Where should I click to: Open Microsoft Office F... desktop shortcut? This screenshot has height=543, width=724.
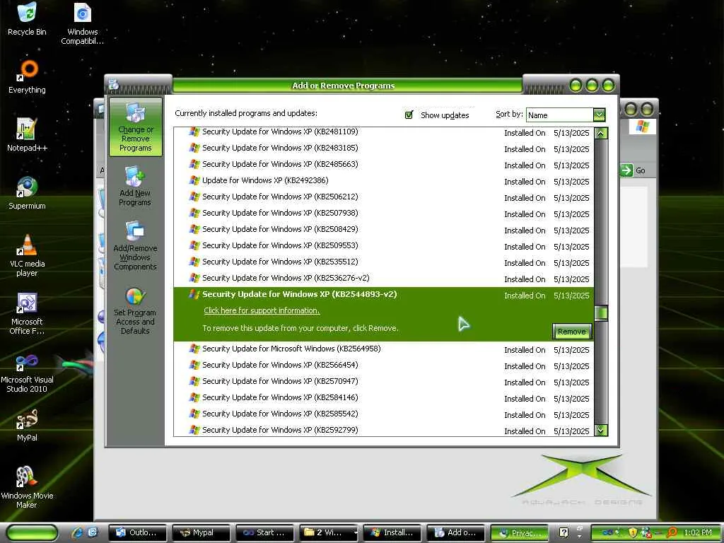point(27,313)
